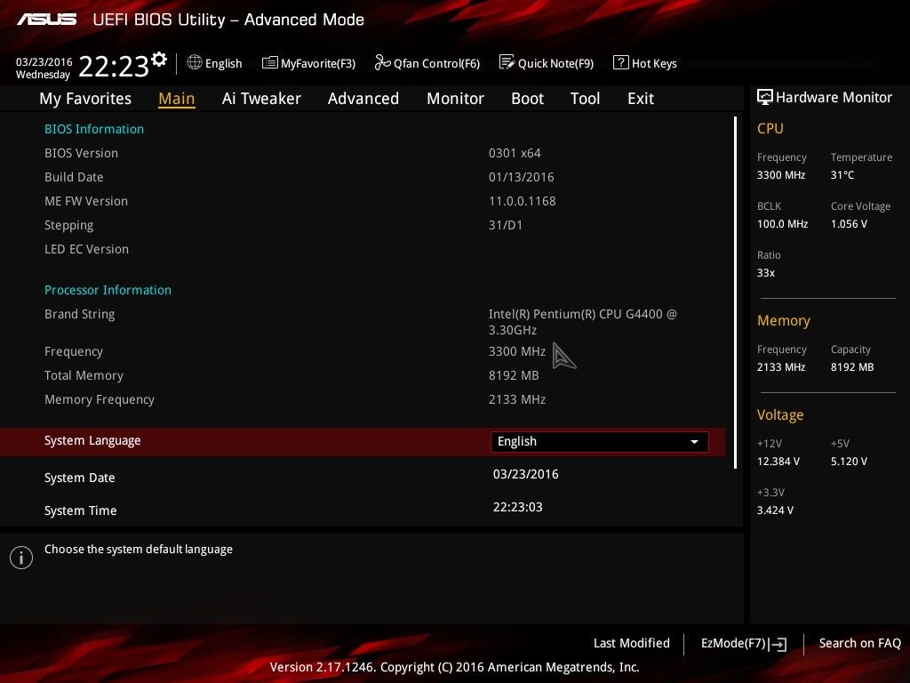This screenshot has width=910, height=683.
Task: Click the Memory Frequency label in main panel
Action: click(x=100, y=399)
